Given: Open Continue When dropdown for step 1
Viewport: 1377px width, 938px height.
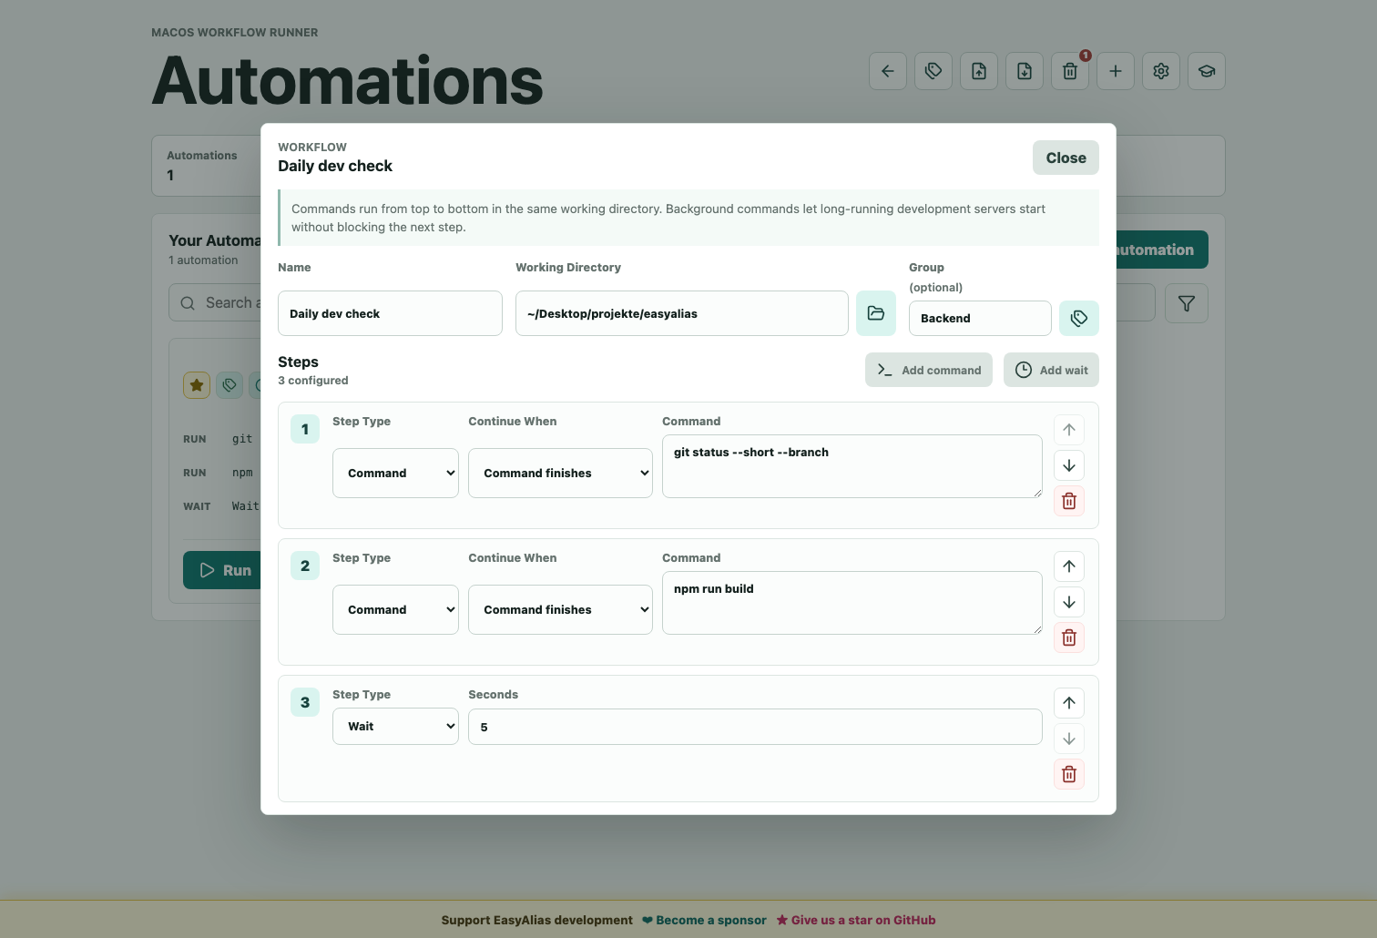Looking at the screenshot, I should 560,473.
